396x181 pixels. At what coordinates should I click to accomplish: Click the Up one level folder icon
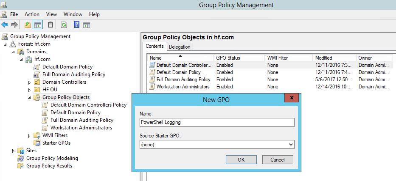(x=28, y=25)
